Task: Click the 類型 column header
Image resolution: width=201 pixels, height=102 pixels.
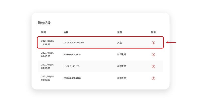Action: 120,32
